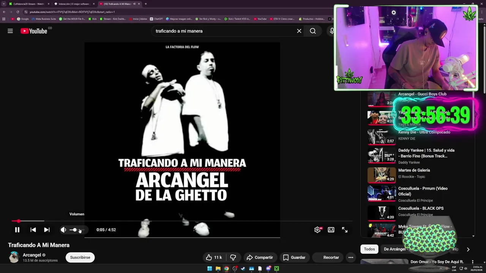The height and width of the screenshot is (273, 486).
Task: Run search with the magnifier button
Action: (313, 31)
